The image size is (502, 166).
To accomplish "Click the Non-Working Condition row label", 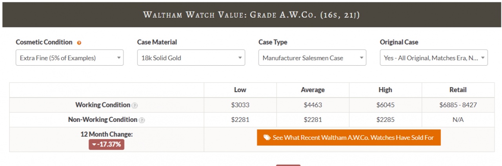I will pyautogui.click(x=103, y=120).
